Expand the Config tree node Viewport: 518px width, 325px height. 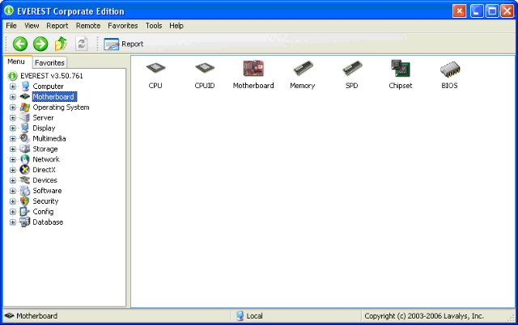pos(13,212)
